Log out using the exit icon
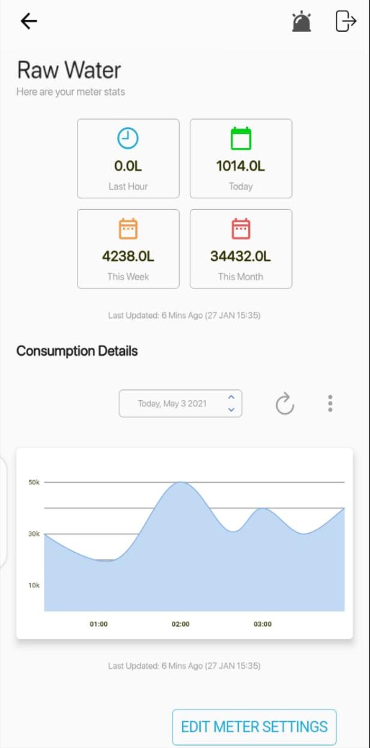Viewport: 370px width, 748px height. [345, 21]
